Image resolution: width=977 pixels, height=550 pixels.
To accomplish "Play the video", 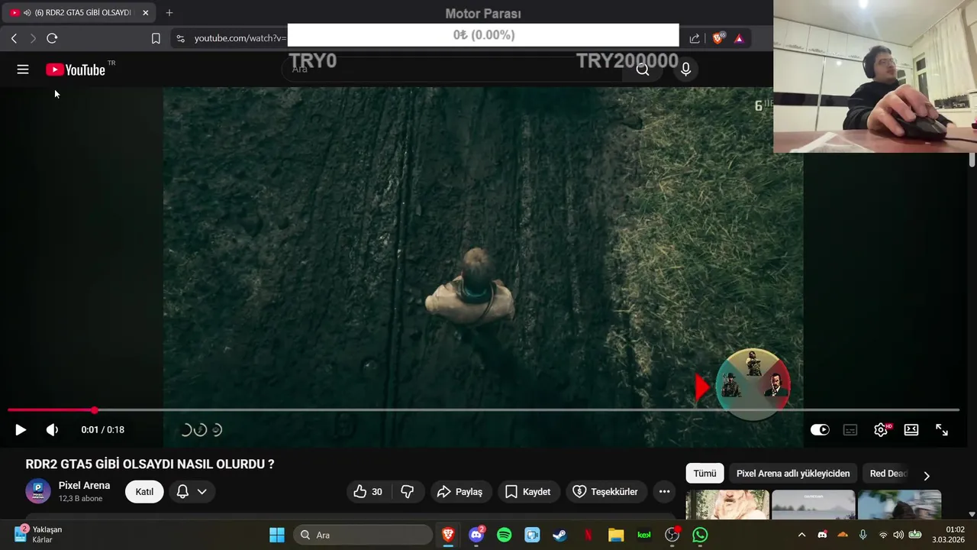I will tap(21, 430).
